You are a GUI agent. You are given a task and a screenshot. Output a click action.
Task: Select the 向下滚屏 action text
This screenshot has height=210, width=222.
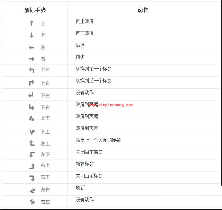tap(85, 33)
